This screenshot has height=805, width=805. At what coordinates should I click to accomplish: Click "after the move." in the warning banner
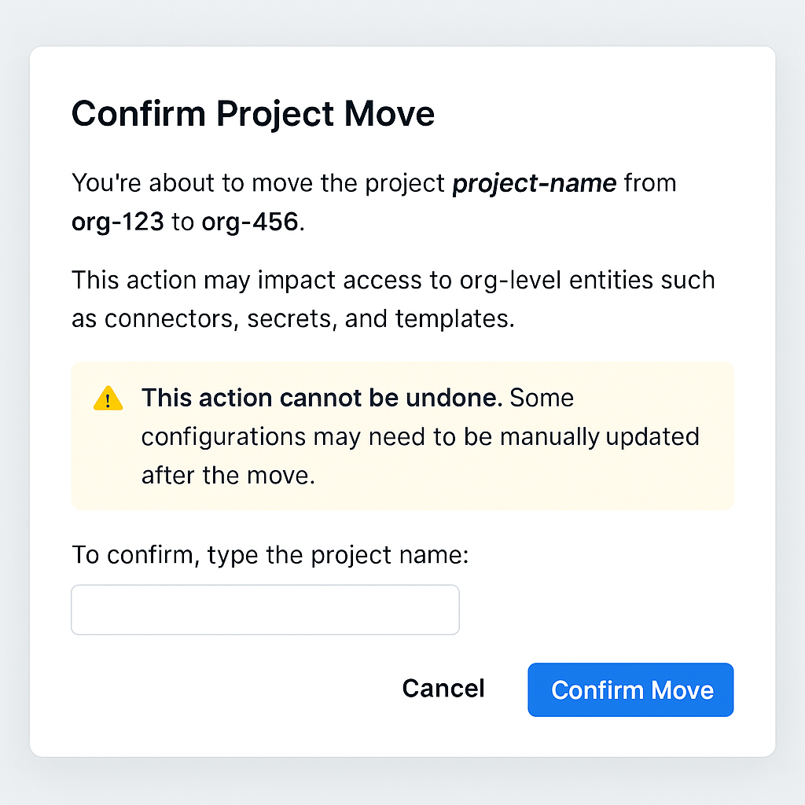tap(228, 475)
